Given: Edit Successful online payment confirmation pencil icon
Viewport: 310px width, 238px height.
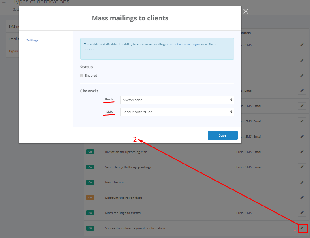Looking at the screenshot, I should pos(302,228).
